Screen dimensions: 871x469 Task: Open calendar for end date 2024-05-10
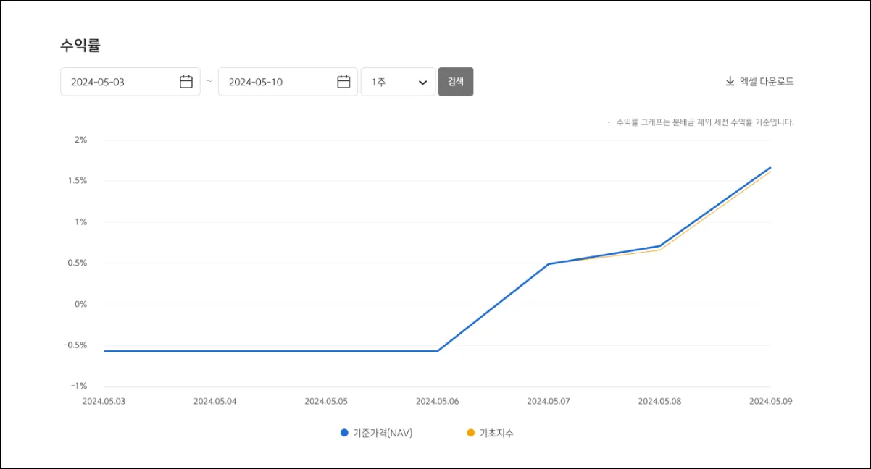343,82
